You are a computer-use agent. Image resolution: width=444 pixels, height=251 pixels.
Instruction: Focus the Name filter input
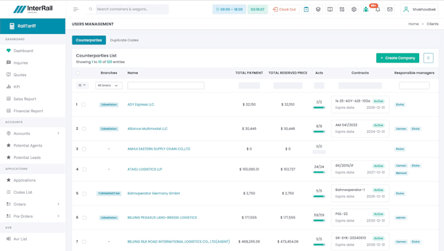tap(166, 85)
